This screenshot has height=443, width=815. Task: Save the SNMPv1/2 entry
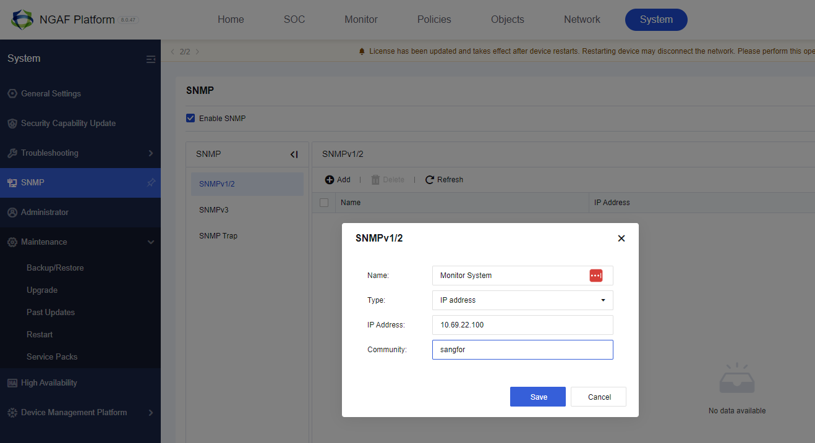pos(538,397)
